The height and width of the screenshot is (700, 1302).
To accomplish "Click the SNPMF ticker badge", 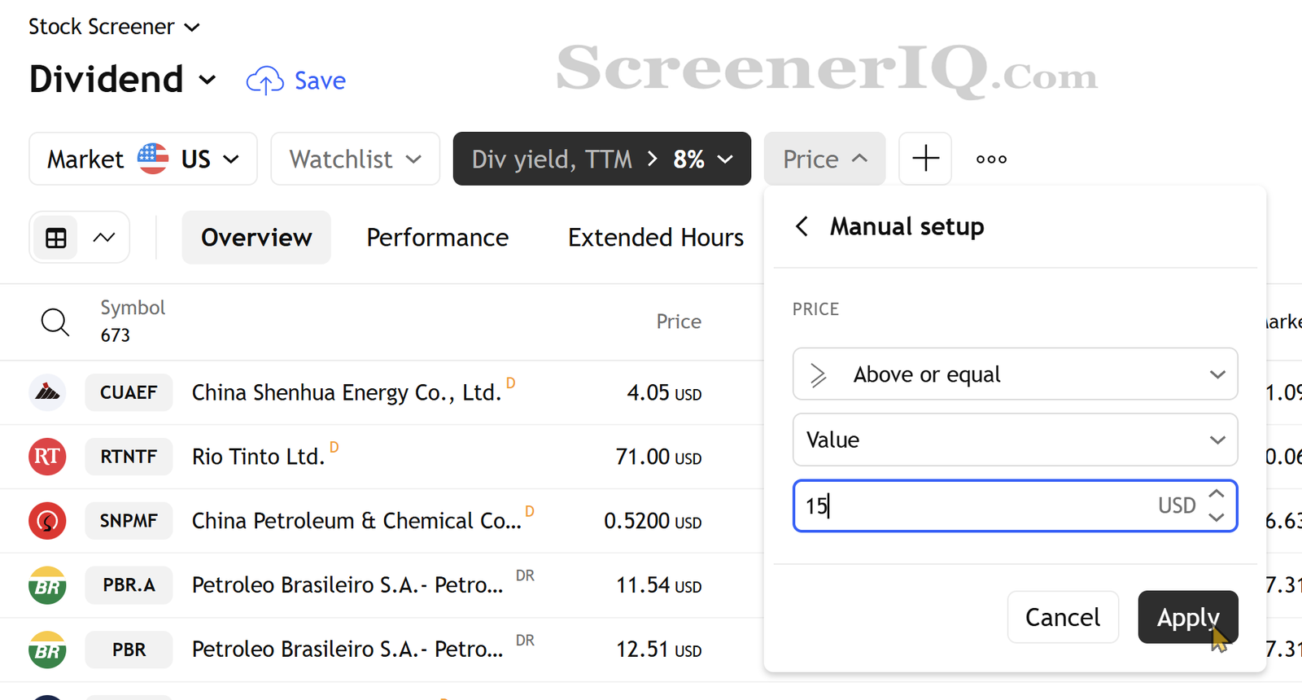I will click(x=129, y=521).
